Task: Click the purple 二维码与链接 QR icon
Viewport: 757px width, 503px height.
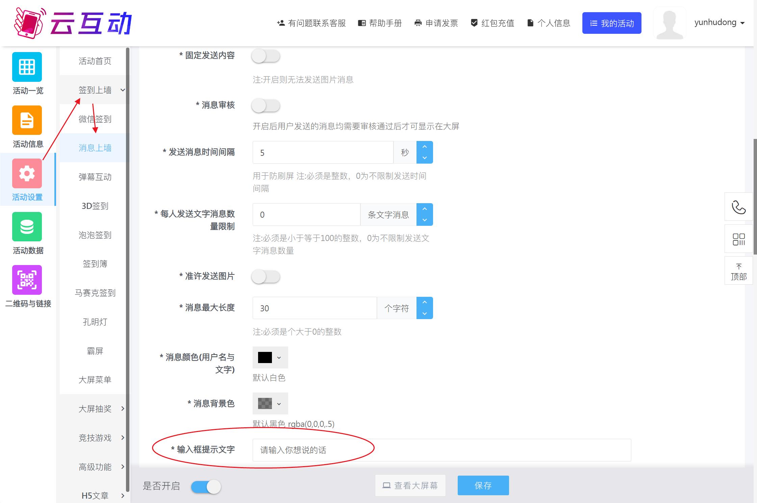Action: click(x=27, y=280)
